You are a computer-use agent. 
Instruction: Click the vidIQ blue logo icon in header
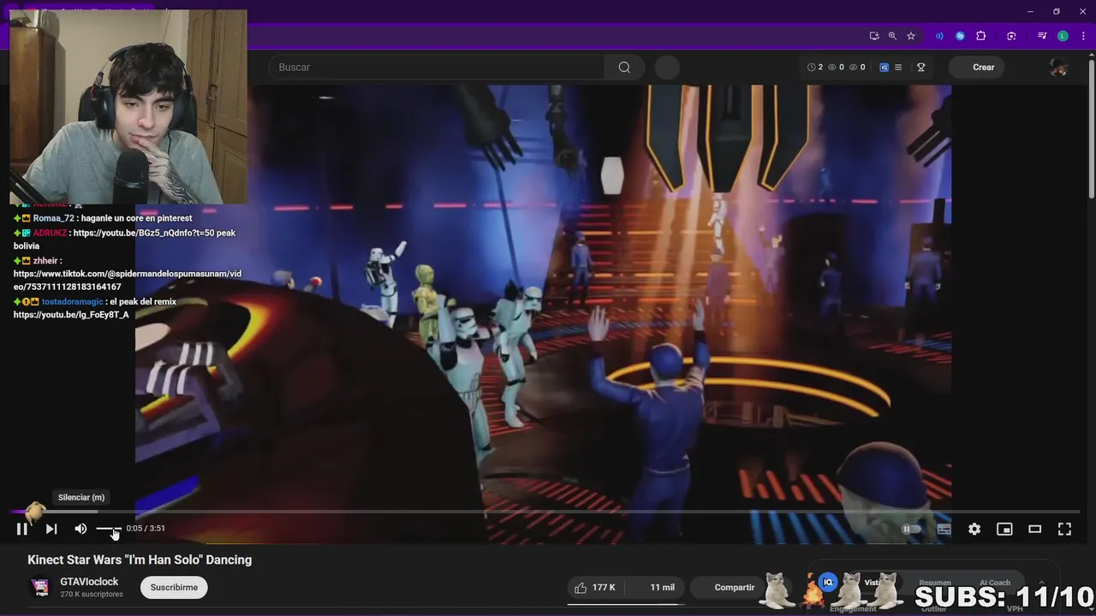pos(885,68)
